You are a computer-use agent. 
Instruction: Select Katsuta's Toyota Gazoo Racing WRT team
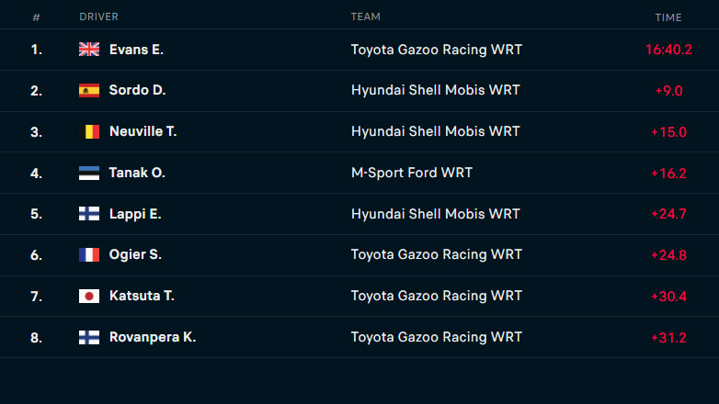pos(436,296)
